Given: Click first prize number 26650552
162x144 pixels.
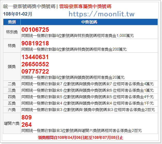Looking at the screenshot, I should coord(35,64).
